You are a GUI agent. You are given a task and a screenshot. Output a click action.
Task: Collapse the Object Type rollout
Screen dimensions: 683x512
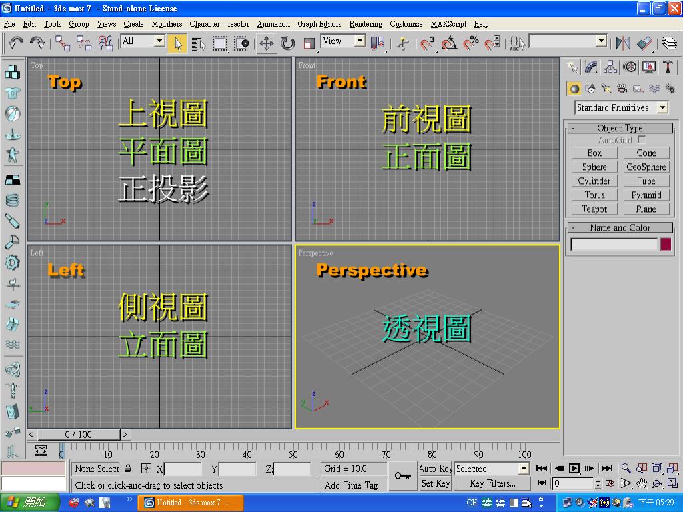point(620,128)
